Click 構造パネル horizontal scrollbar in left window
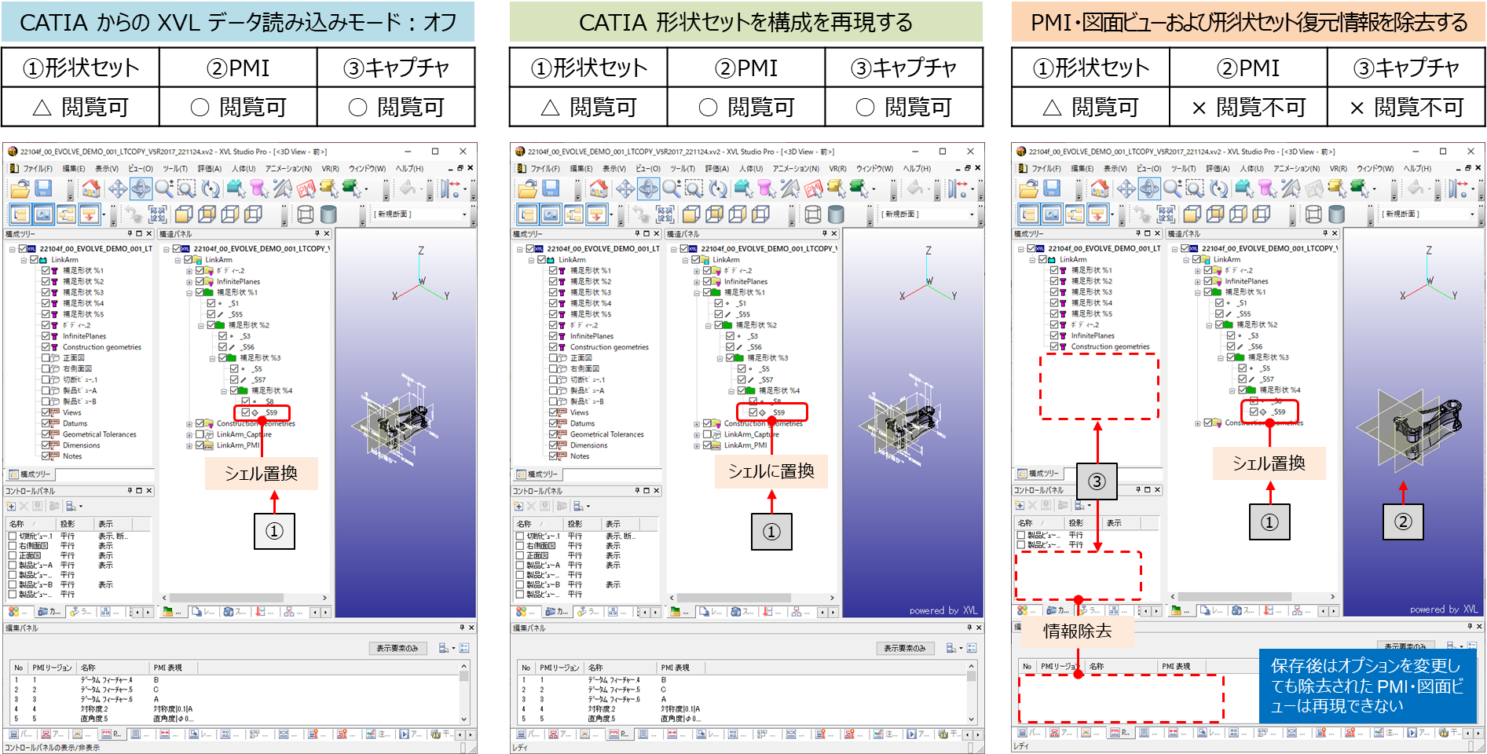 pos(228,598)
